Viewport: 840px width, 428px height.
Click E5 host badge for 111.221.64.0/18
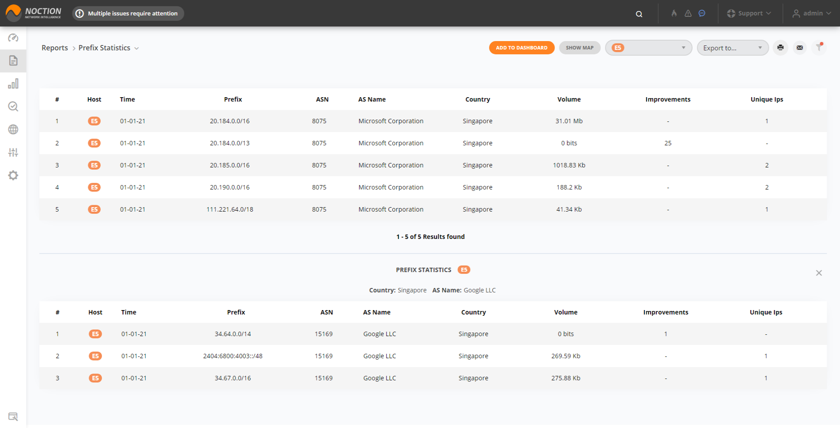point(94,209)
